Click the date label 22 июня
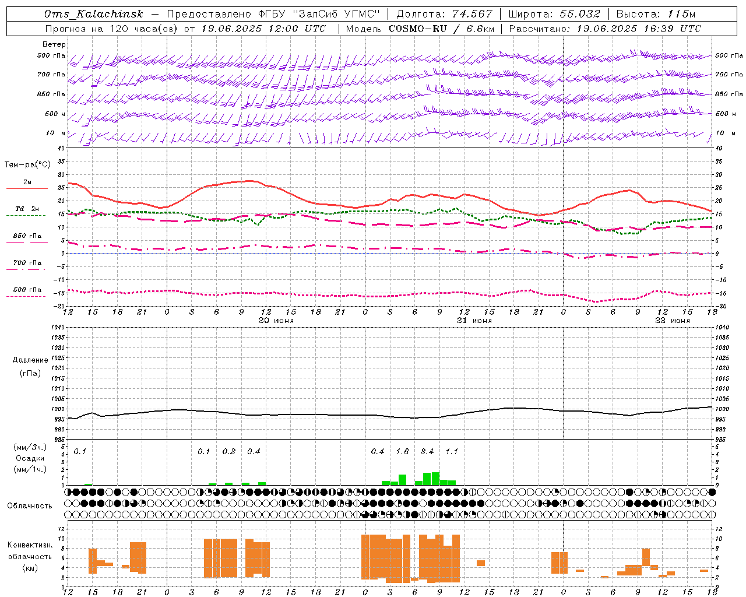The width and height of the screenshot is (746, 597). (673, 321)
